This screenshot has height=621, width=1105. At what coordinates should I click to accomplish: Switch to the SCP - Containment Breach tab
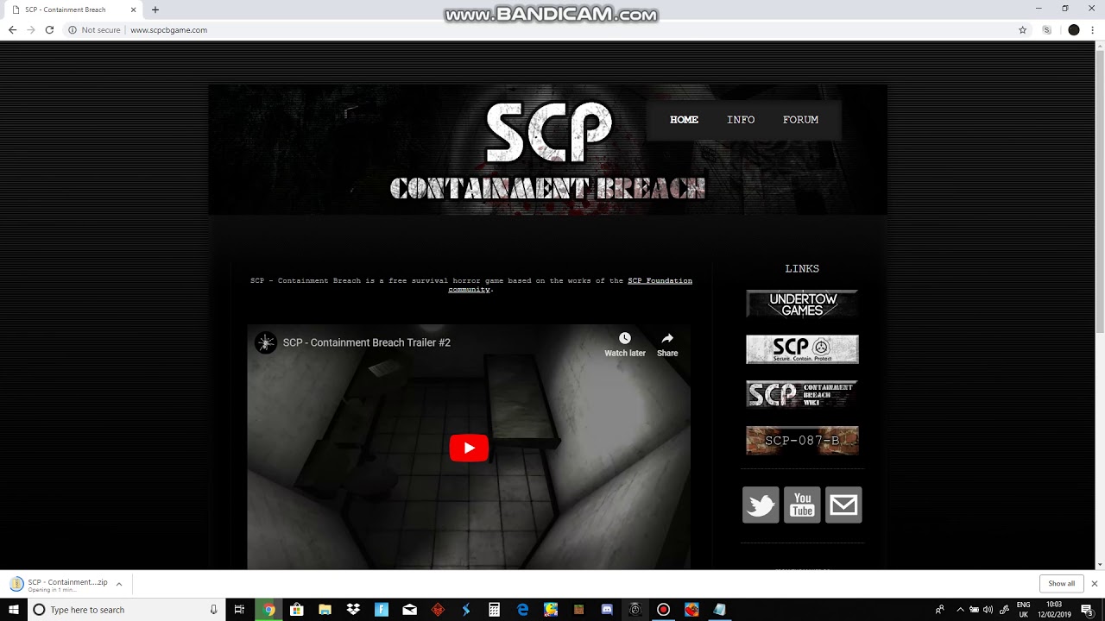72,9
